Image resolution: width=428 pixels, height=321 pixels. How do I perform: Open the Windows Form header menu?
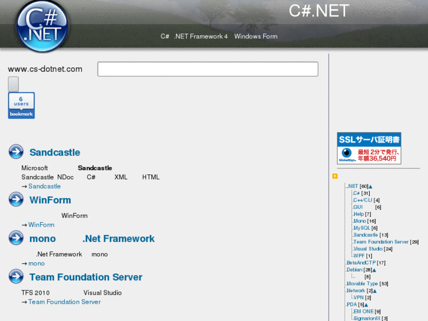[x=256, y=37]
